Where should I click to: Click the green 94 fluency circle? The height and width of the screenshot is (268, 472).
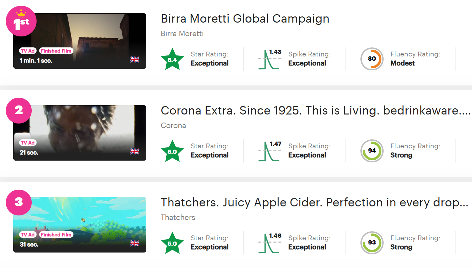pos(372,151)
